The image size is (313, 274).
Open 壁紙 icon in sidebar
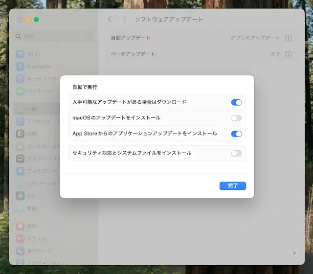pyautogui.click(x=20, y=208)
